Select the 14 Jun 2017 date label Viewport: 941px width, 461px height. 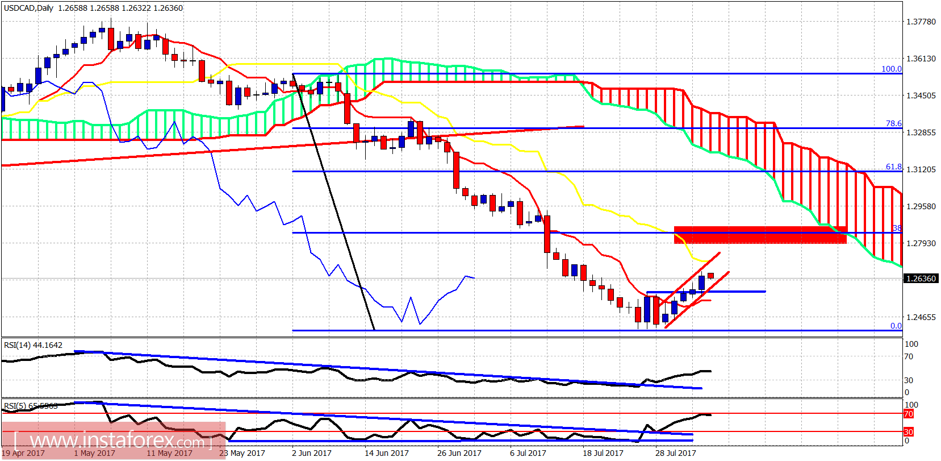click(387, 453)
